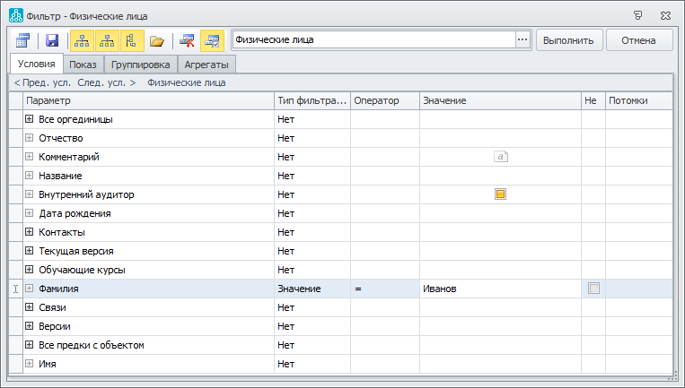Toggle the first hierarchy tree icon
Viewport: 685px width, 388px height.
coord(81,40)
